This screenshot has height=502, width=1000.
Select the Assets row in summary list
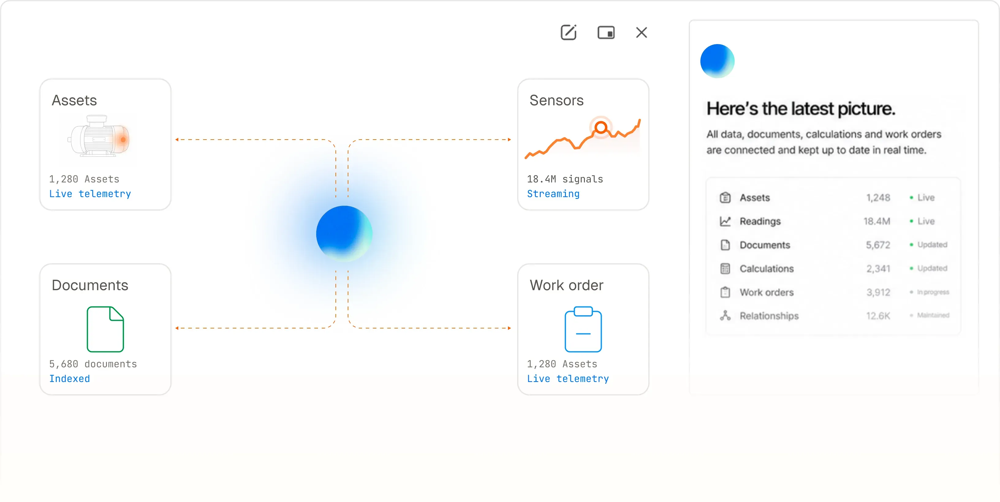833,197
